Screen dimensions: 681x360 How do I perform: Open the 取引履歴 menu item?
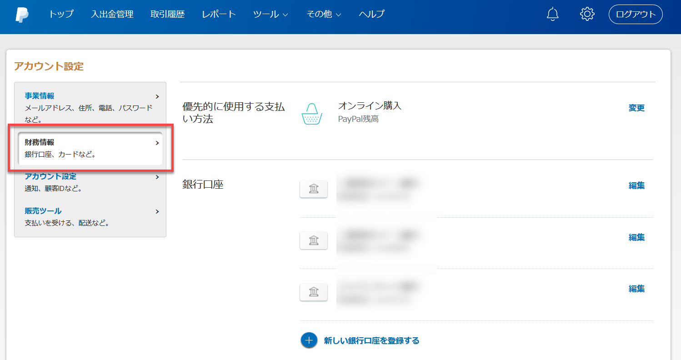point(168,15)
